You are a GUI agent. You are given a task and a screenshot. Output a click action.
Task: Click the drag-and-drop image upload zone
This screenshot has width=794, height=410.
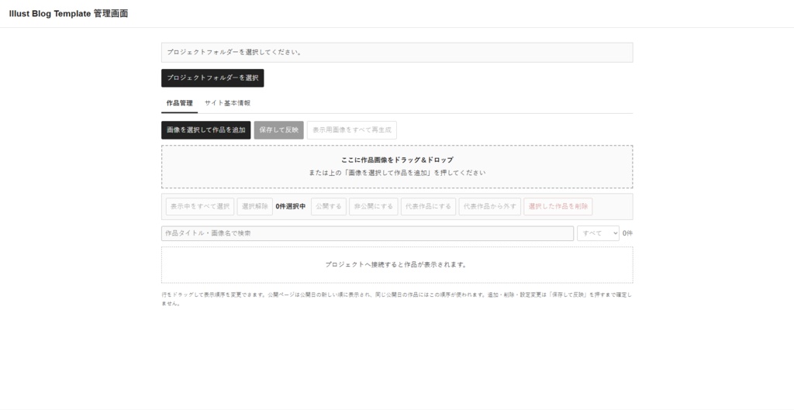[x=397, y=167]
